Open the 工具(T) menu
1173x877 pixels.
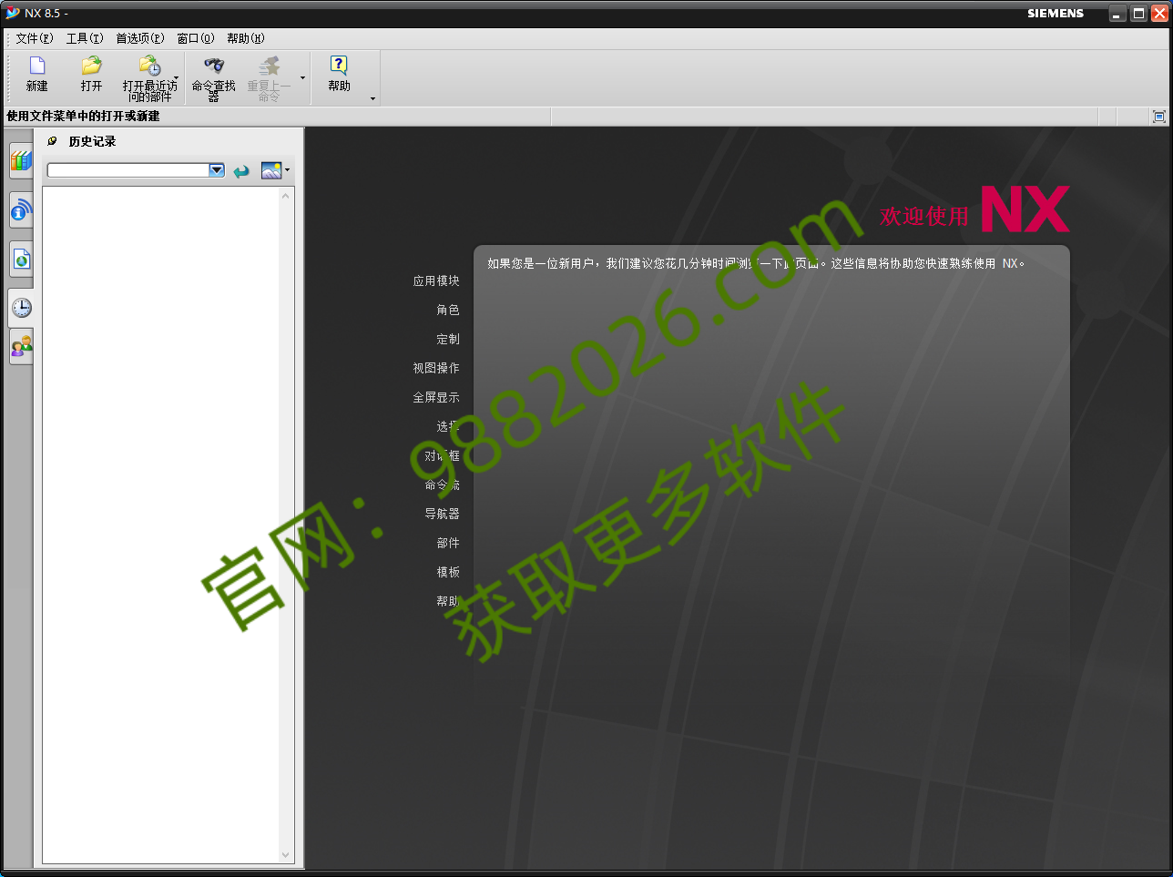coord(85,38)
